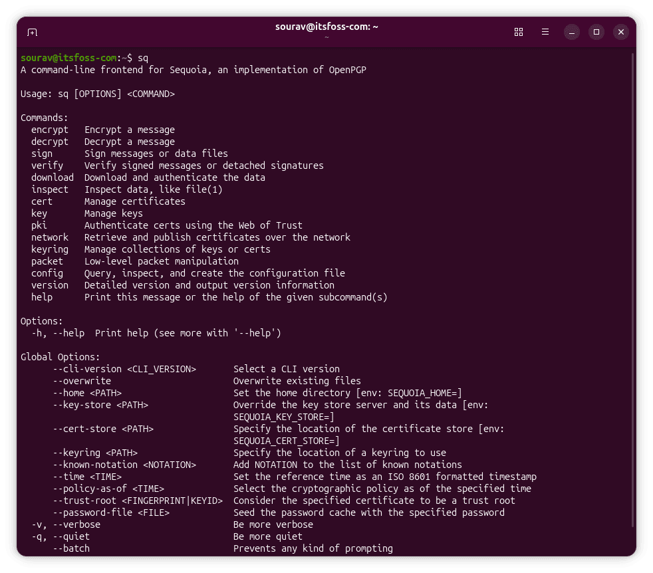Click the '--policy-as-of <TIME>' option
This screenshot has height=573, width=653.
click(108, 489)
